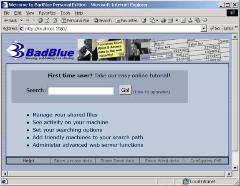Click the Edit page toolbar icon
The width and height of the screenshot is (240, 186).
[171, 20]
